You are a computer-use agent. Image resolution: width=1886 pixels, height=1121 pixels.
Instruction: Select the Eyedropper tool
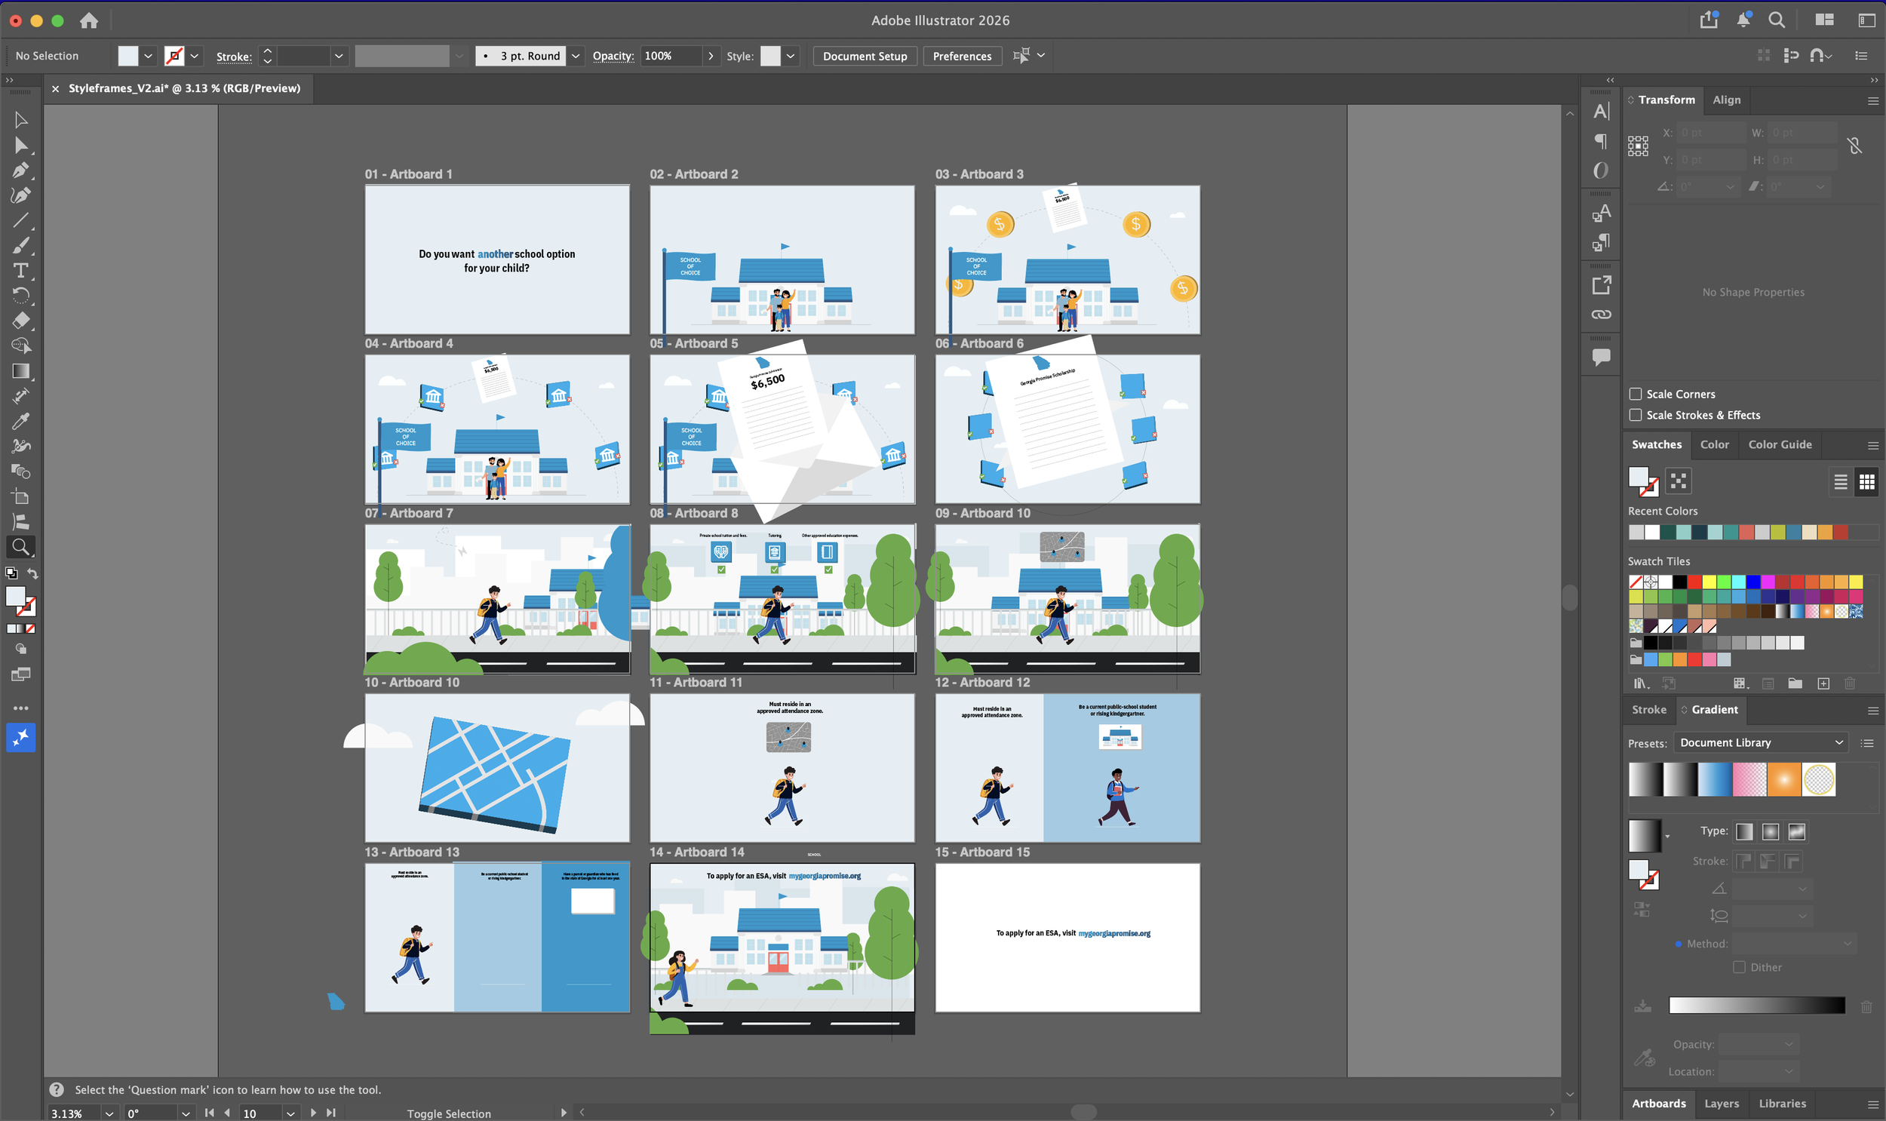(x=21, y=421)
